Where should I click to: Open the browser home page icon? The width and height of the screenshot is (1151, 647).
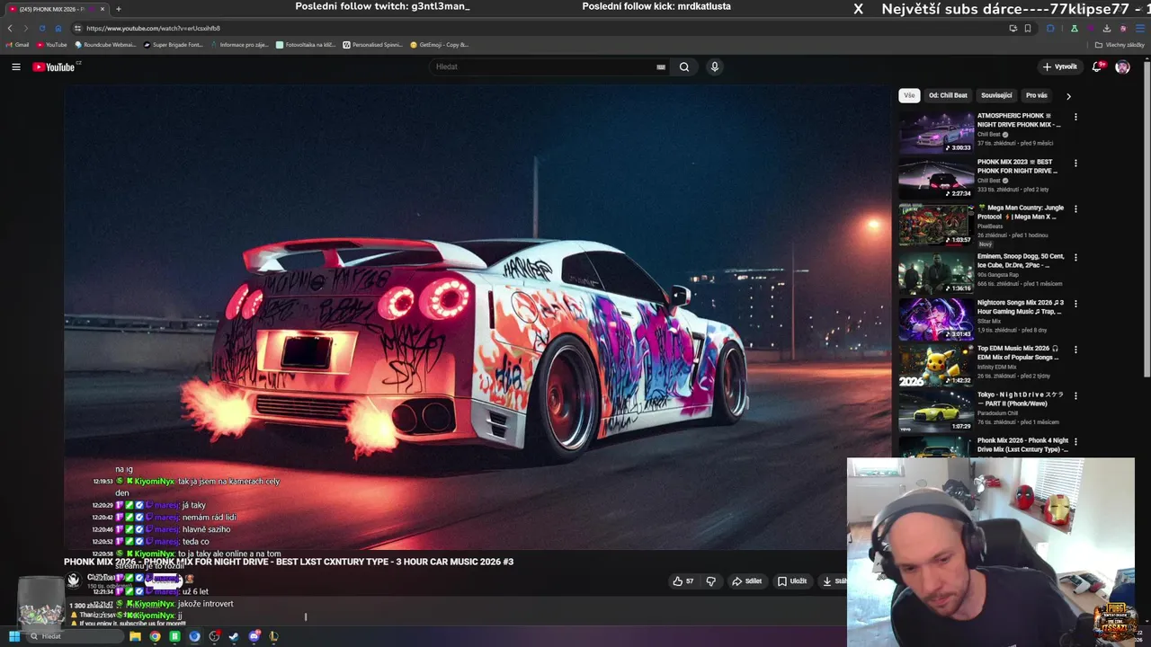tap(58, 28)
